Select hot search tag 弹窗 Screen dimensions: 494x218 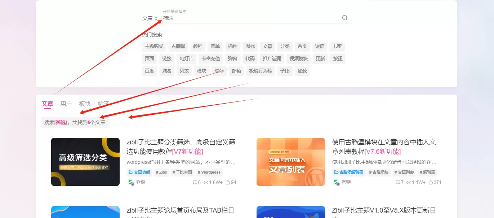pos(233,59)
